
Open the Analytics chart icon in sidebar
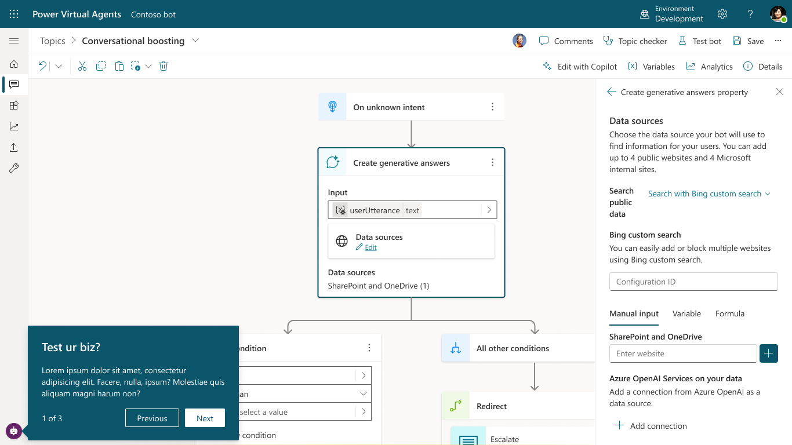(x=14, y=127)
